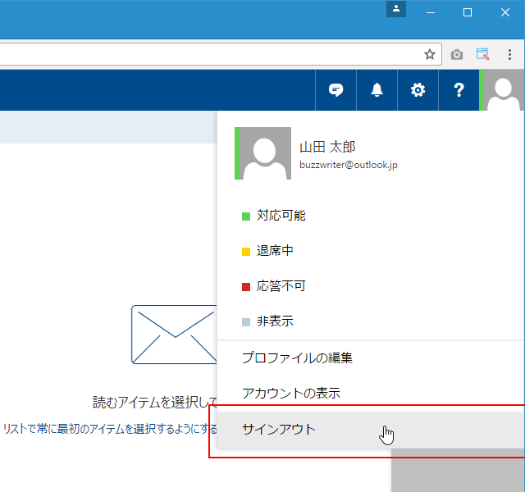Click the green 対応可能 status square
The height and width of the screenshot is (492, 525).
246,216
